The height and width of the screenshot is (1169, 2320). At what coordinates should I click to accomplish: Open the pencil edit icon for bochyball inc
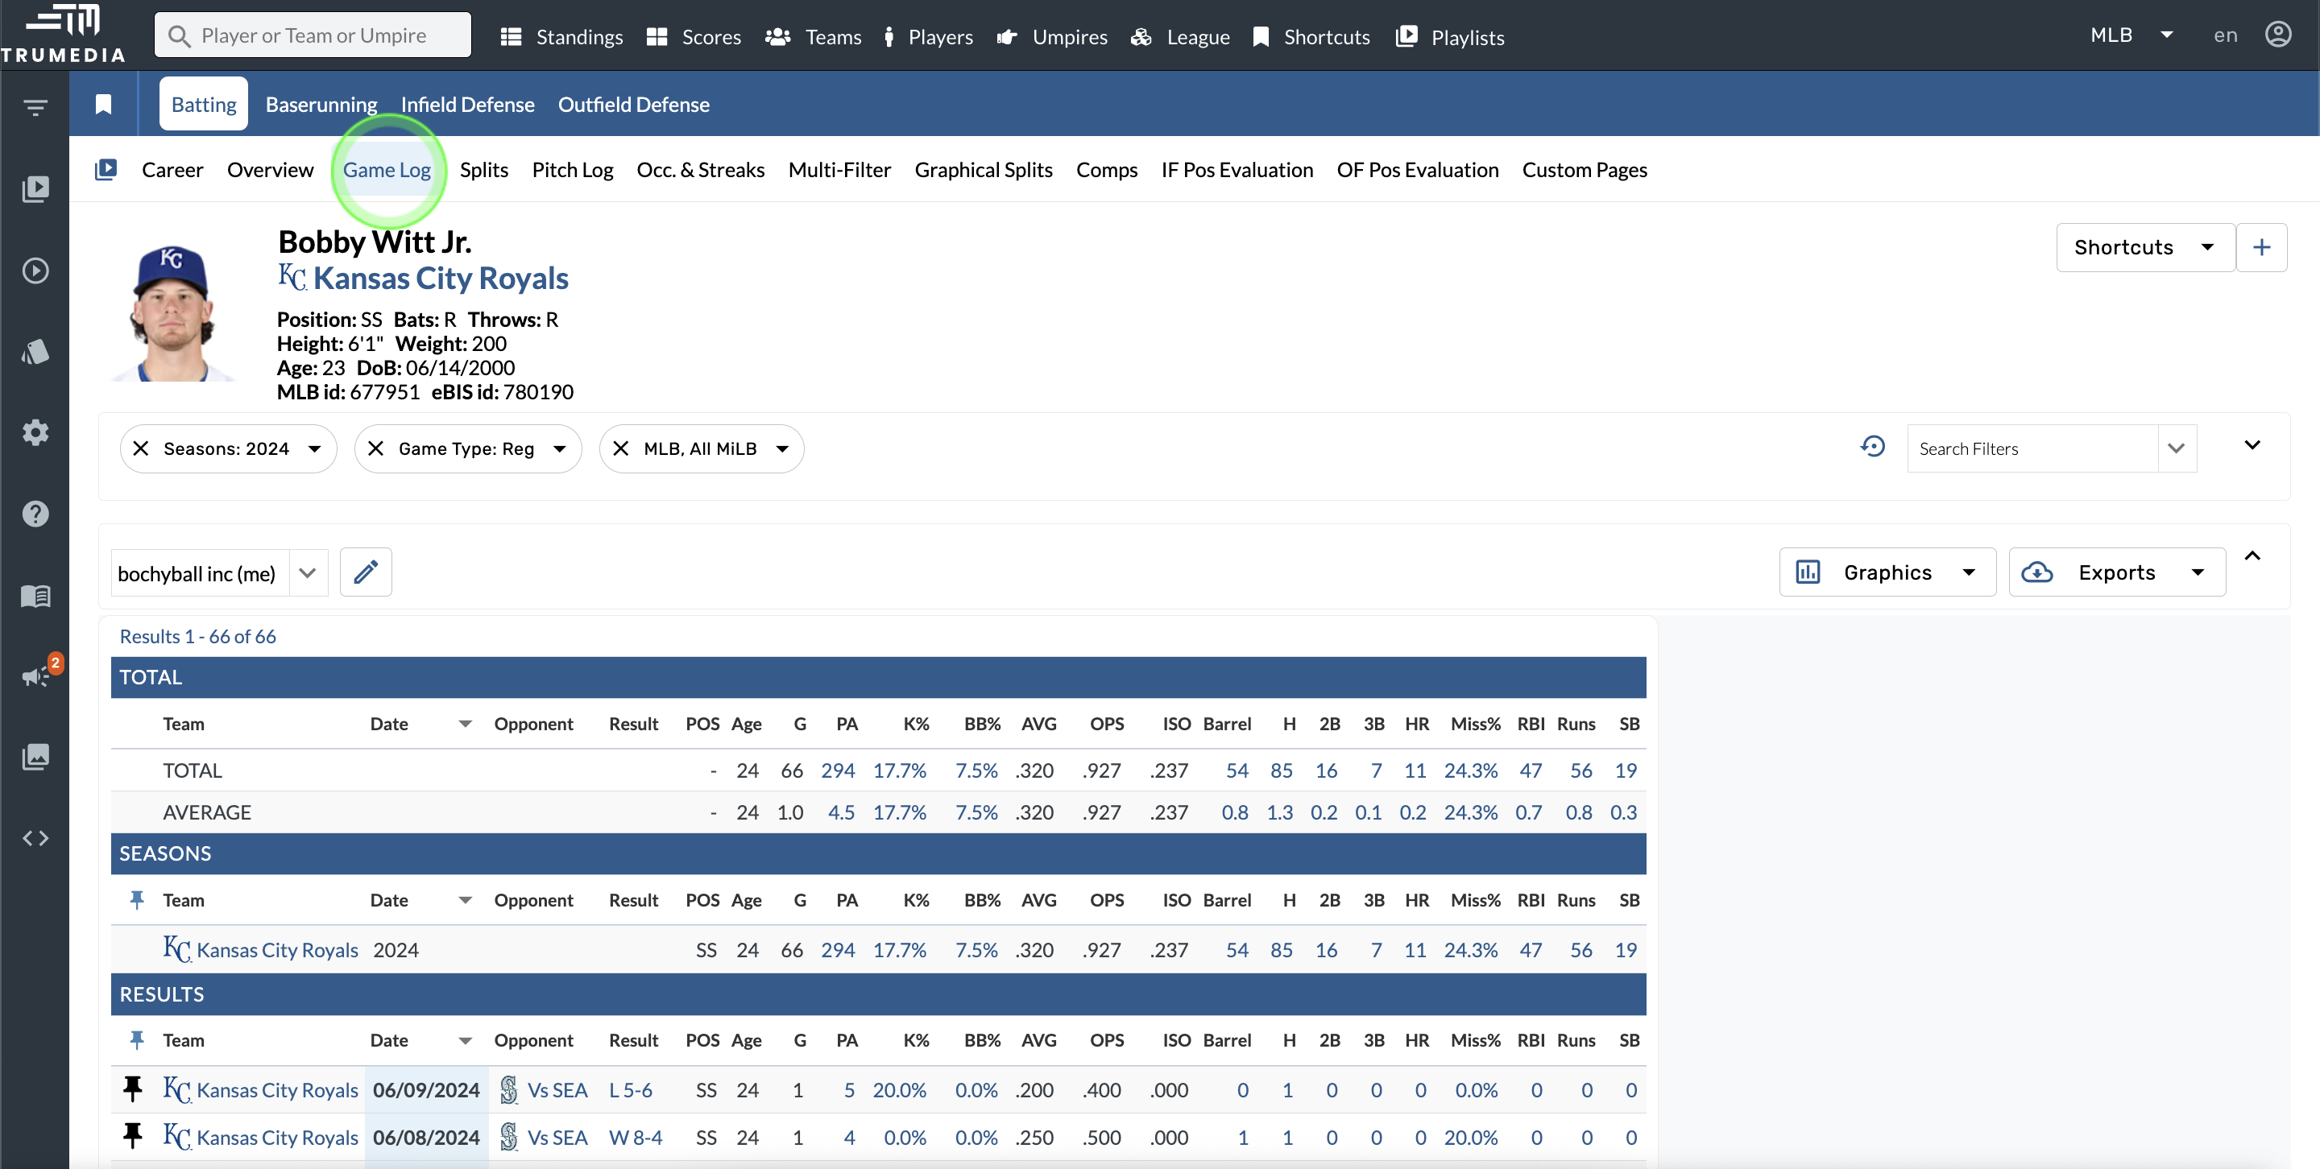pos(366,572)
